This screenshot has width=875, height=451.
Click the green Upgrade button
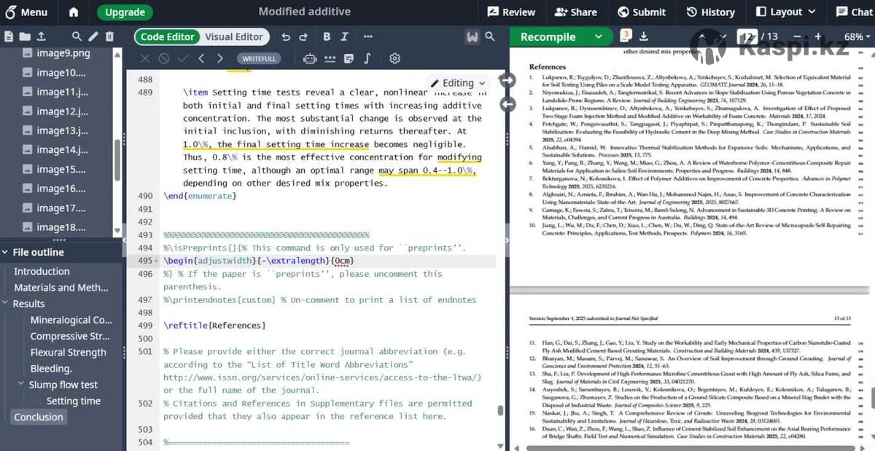coord(125,12)
